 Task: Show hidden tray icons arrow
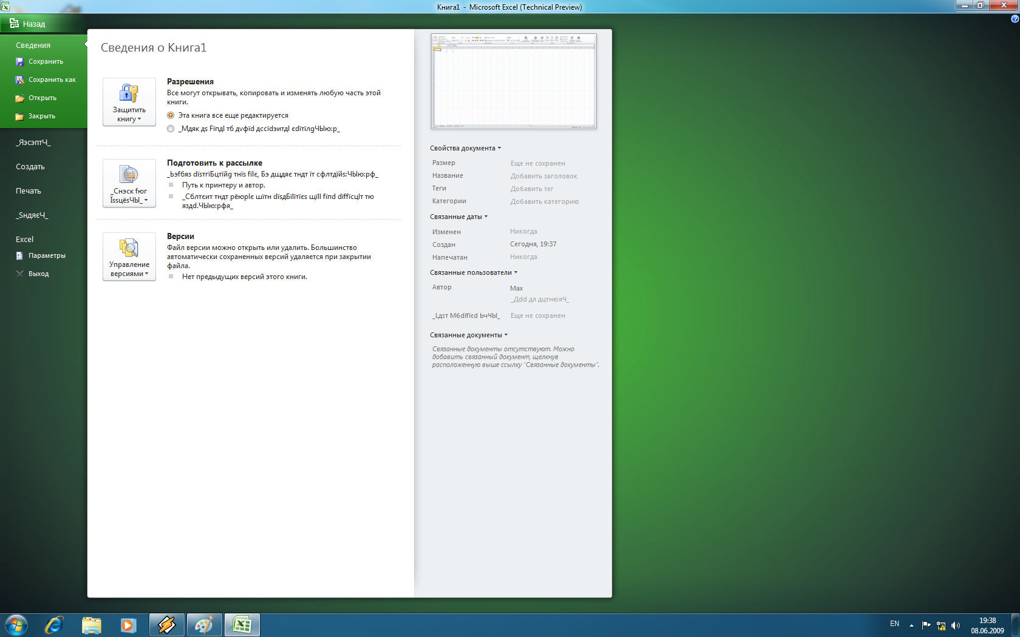(911, 625)
